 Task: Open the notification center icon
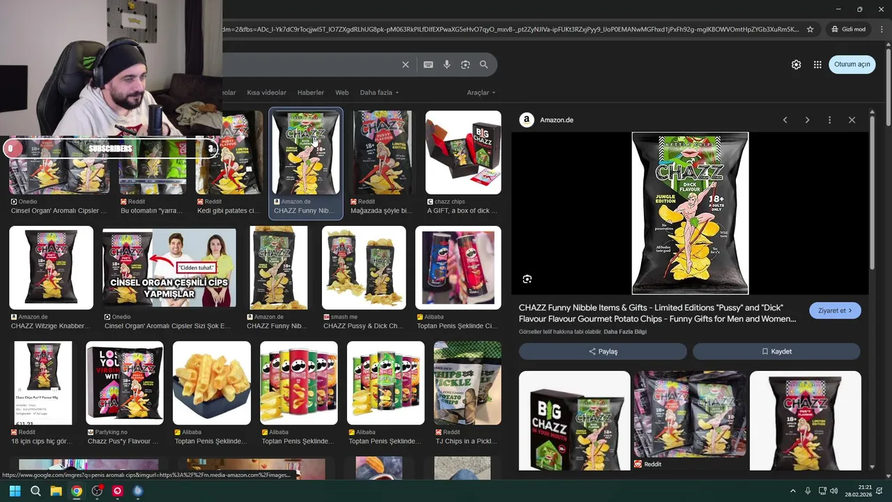coord(879,491)
